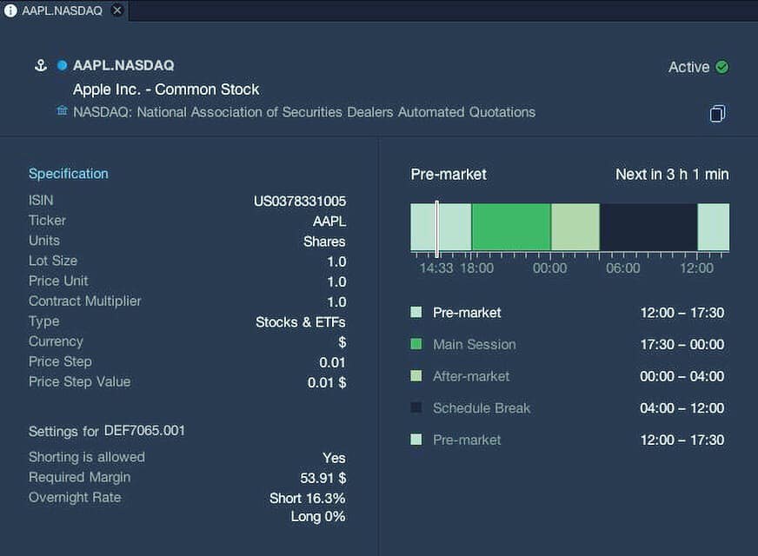Image resolution: width=758 pixels, height=556 pixels.
Task: Click Overnight Rate Short 16.3%
Action: coord(308,498)
